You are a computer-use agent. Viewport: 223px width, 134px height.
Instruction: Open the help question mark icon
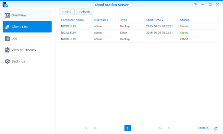(195, 4)
